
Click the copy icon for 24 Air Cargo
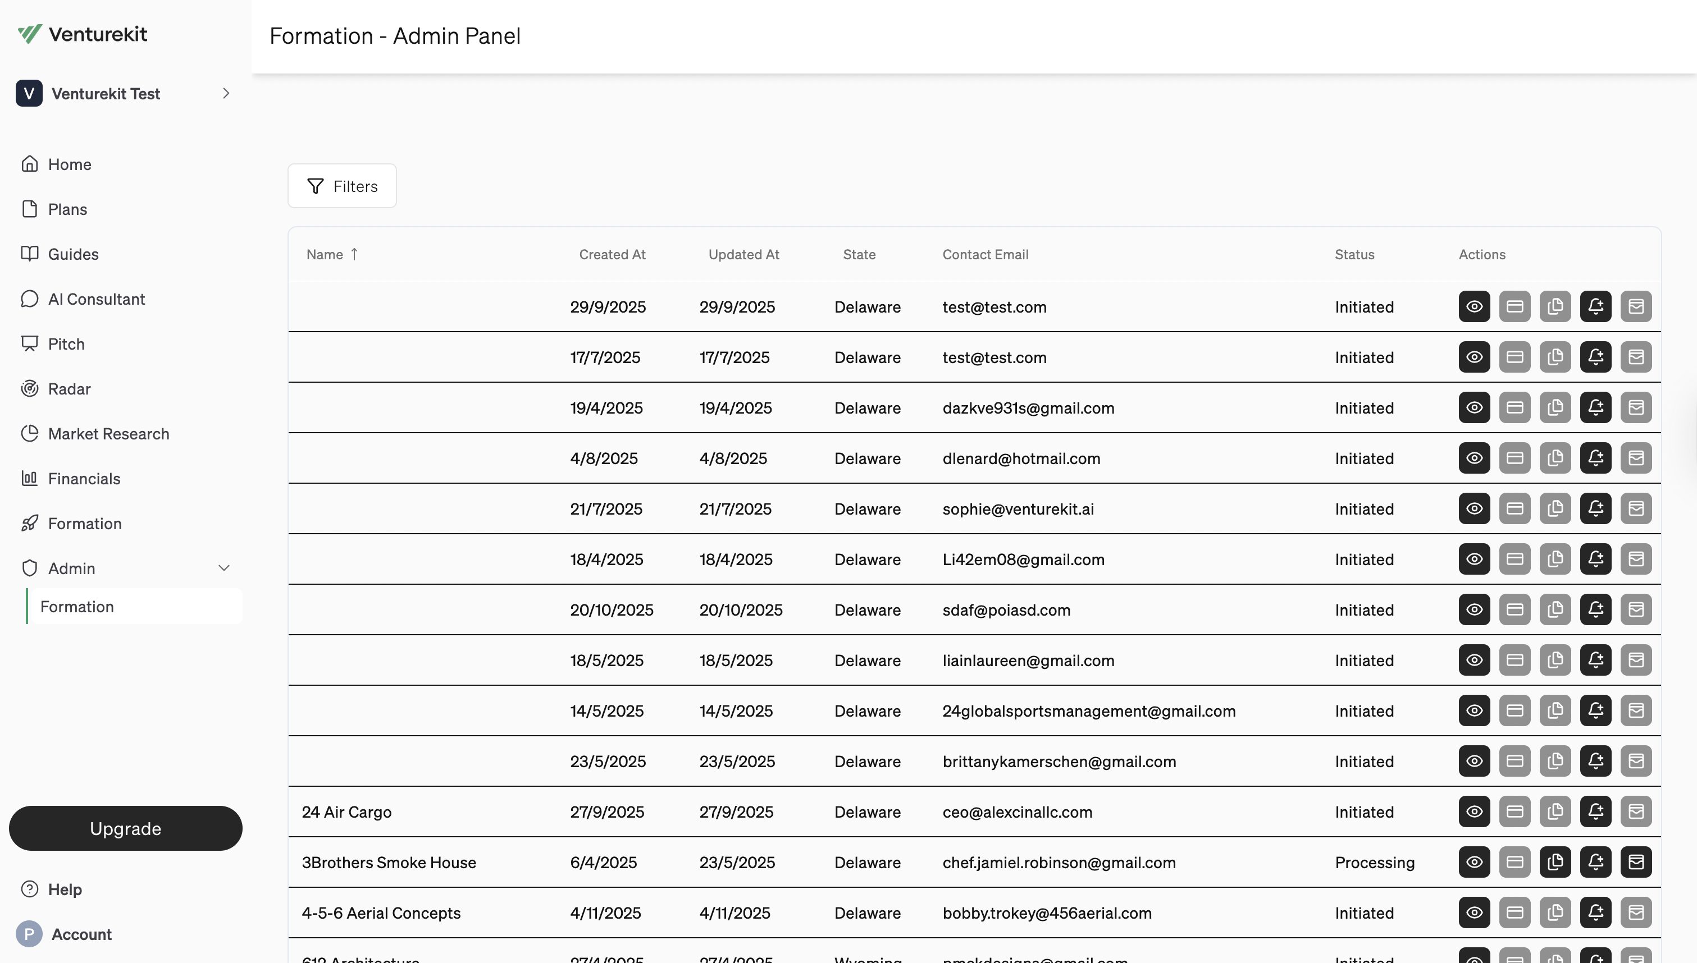1555,811
